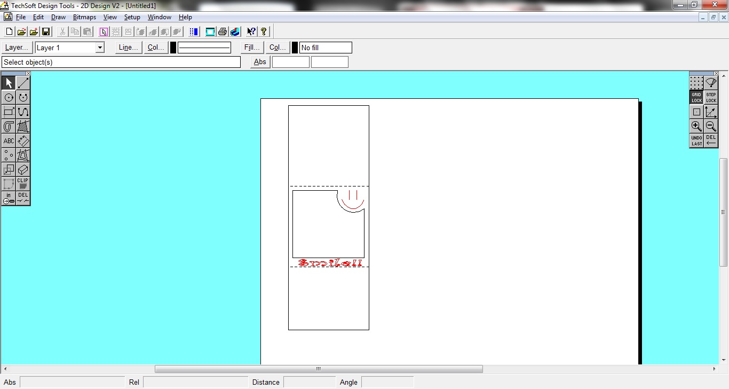Choose the Line drawing tool

click(x=23, y=83)
